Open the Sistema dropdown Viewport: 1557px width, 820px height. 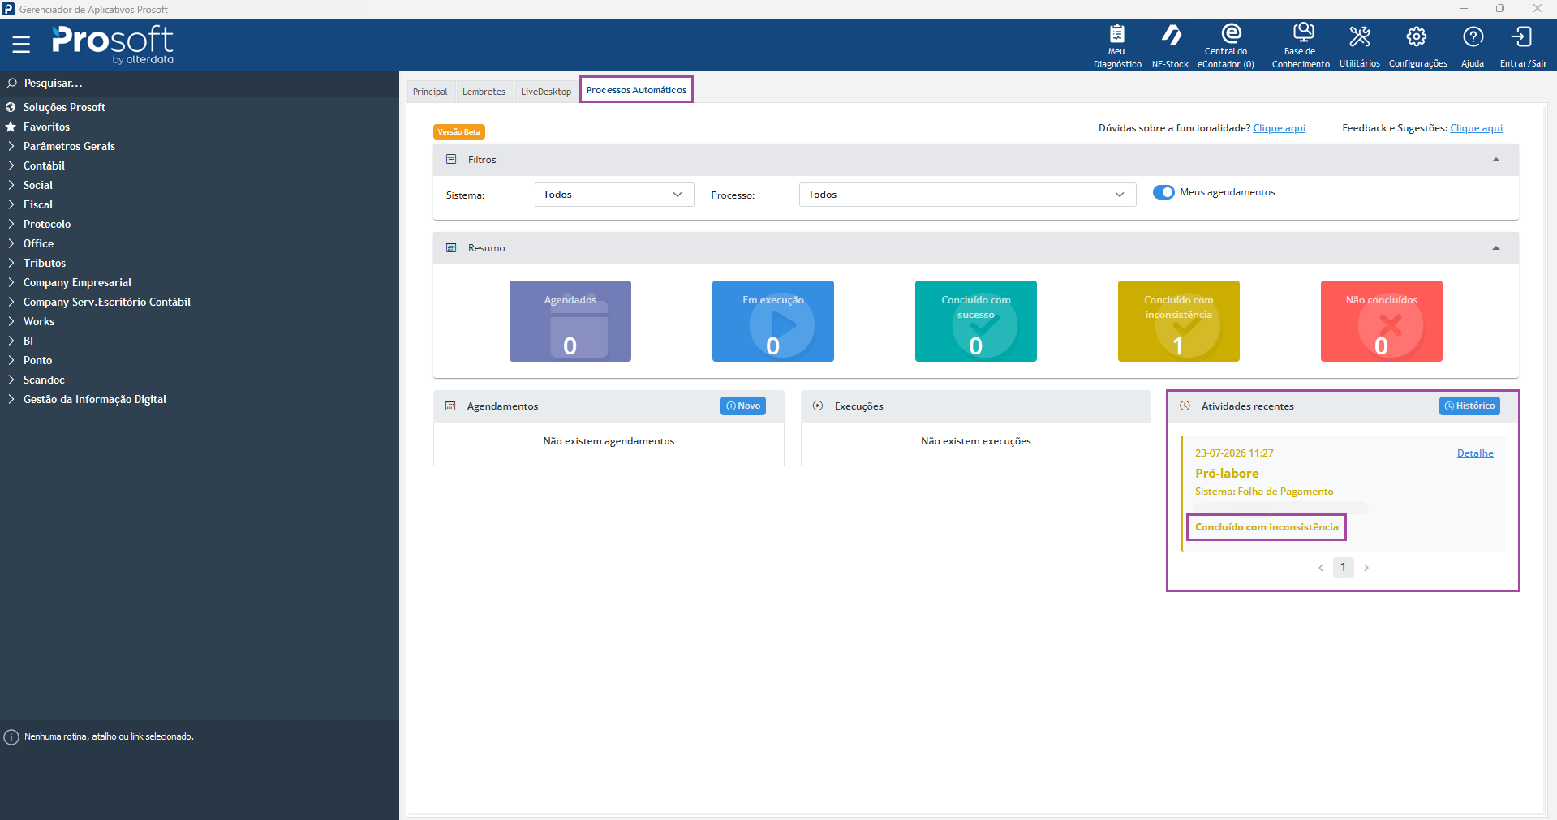pyautogui.click(x=614, y=195)
